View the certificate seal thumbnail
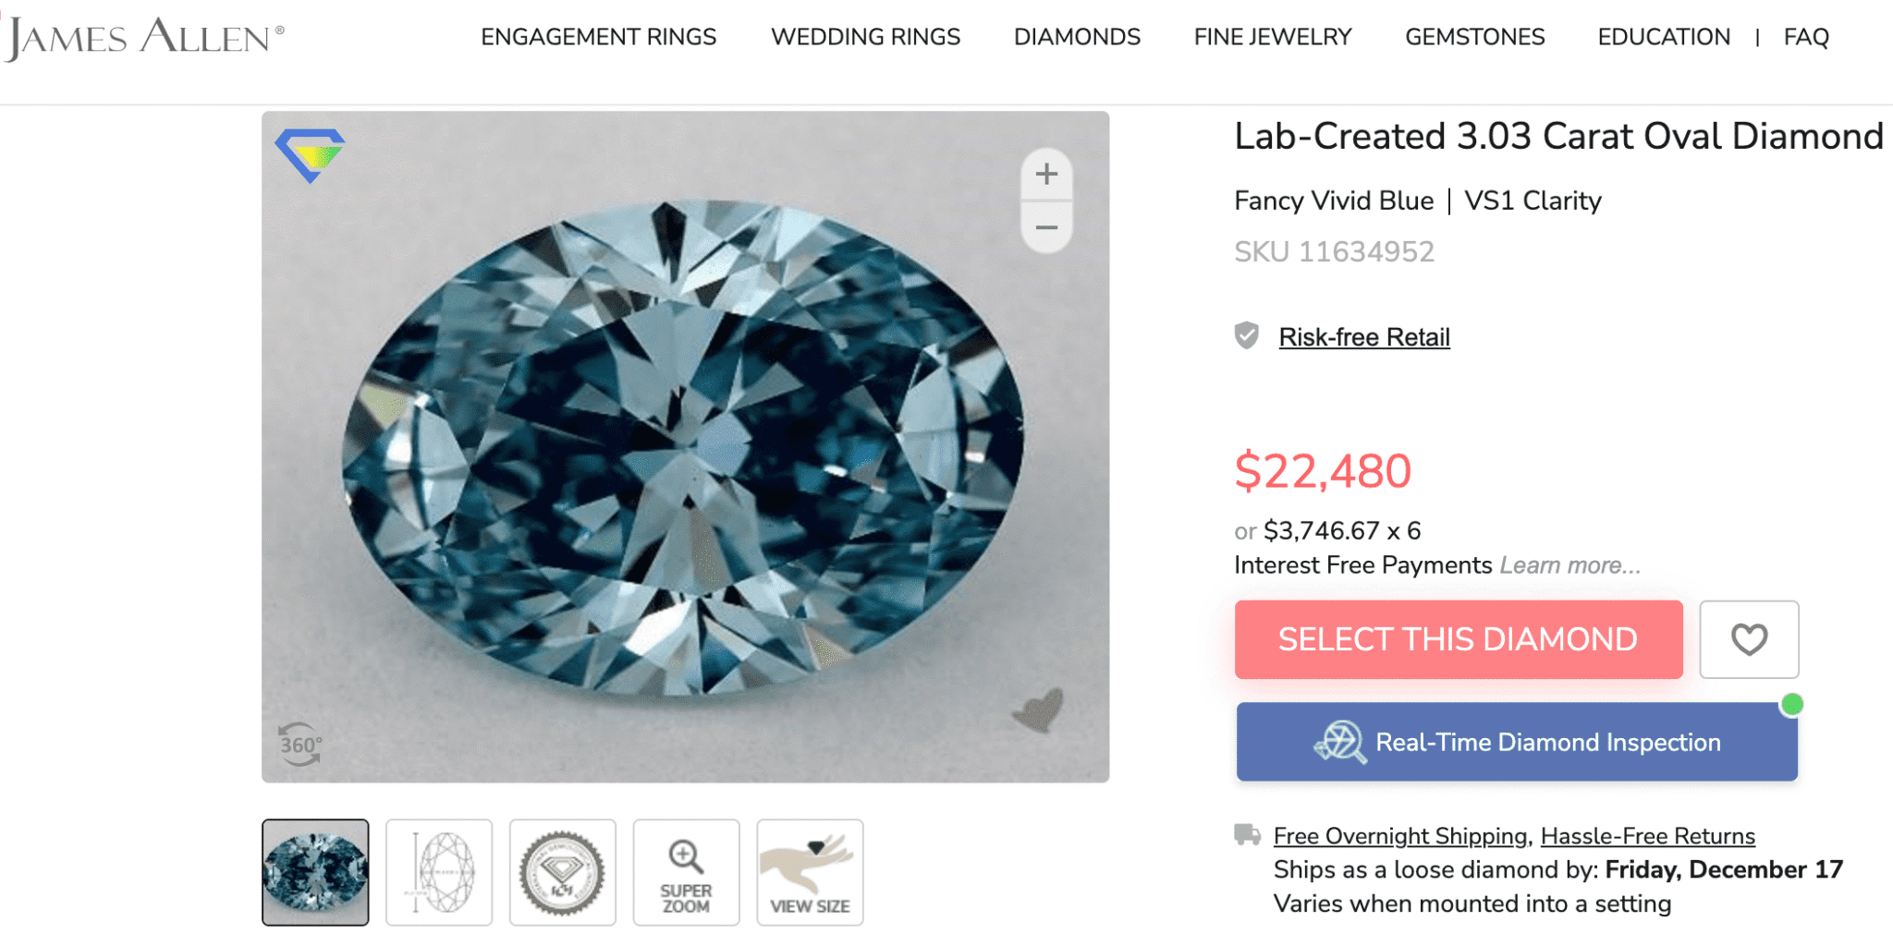Screen dimensions: 1893x946 562,872
